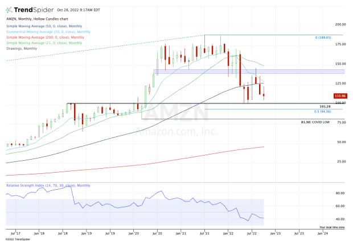Click the 150.00 price axis label
Screen dimensions: 353x242
coord(340,64)
